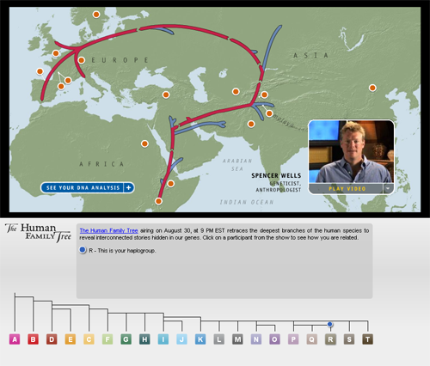
Task: Select haplogroup O tile
Action: [x=274, y=339]
